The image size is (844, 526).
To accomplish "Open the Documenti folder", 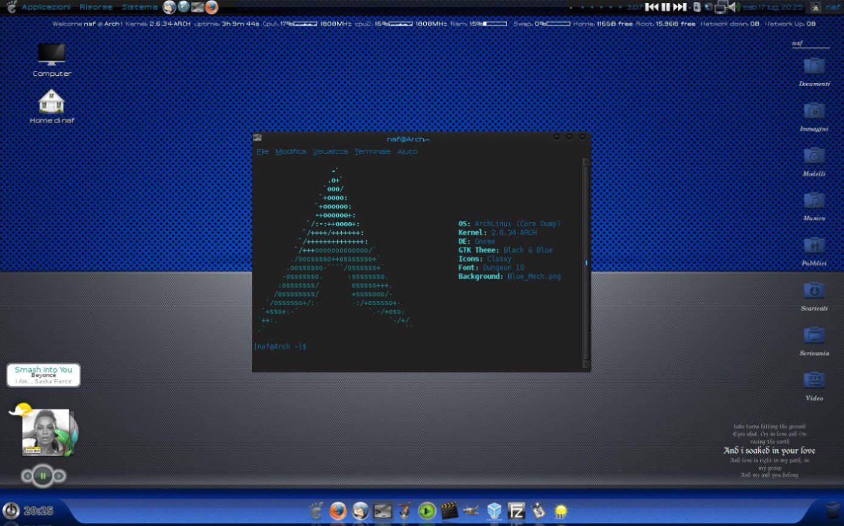I will tap(814, 71).
